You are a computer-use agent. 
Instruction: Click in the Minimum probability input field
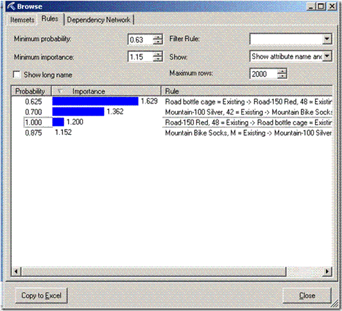141,40
